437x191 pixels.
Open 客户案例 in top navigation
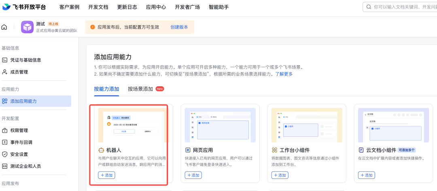tap(70, 7)
